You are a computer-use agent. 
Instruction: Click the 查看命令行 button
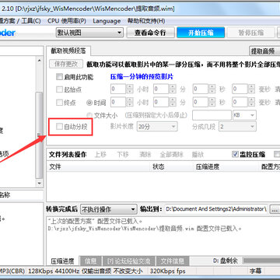point(150,33)
